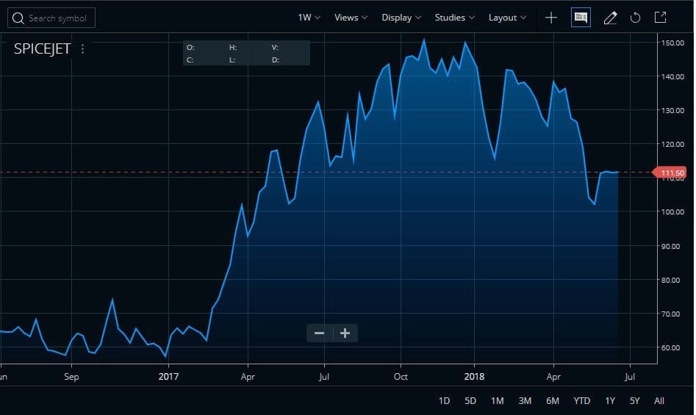
Task: Select the 5D range
Action: [x=470, y=401]
